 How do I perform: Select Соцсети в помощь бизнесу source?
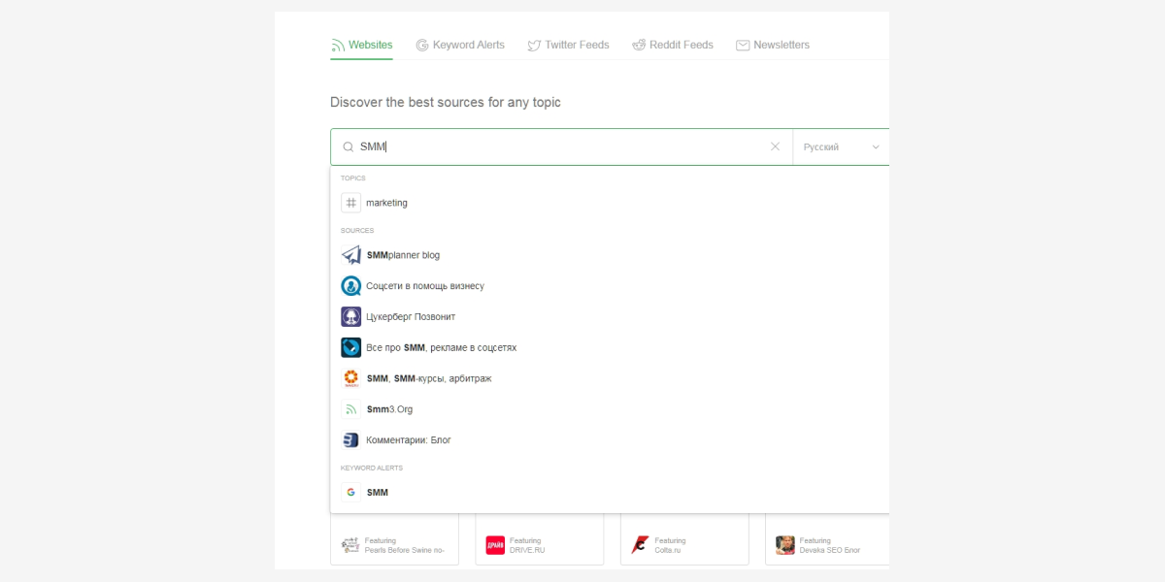click(610, 286)
